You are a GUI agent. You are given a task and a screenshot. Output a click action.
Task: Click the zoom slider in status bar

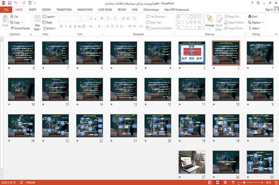coord(251,183)
